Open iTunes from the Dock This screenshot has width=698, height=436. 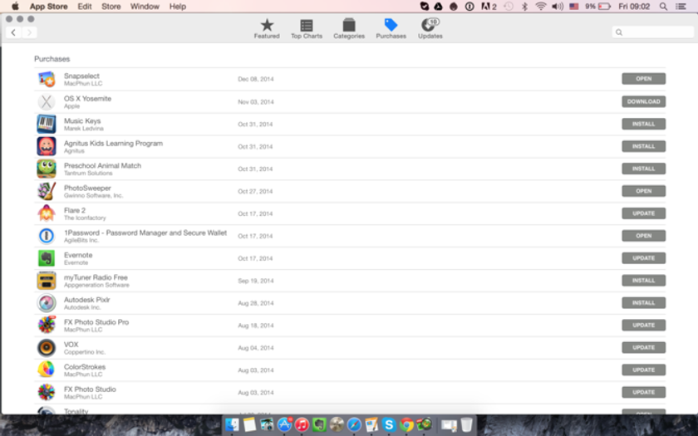(x=302, y=425)
